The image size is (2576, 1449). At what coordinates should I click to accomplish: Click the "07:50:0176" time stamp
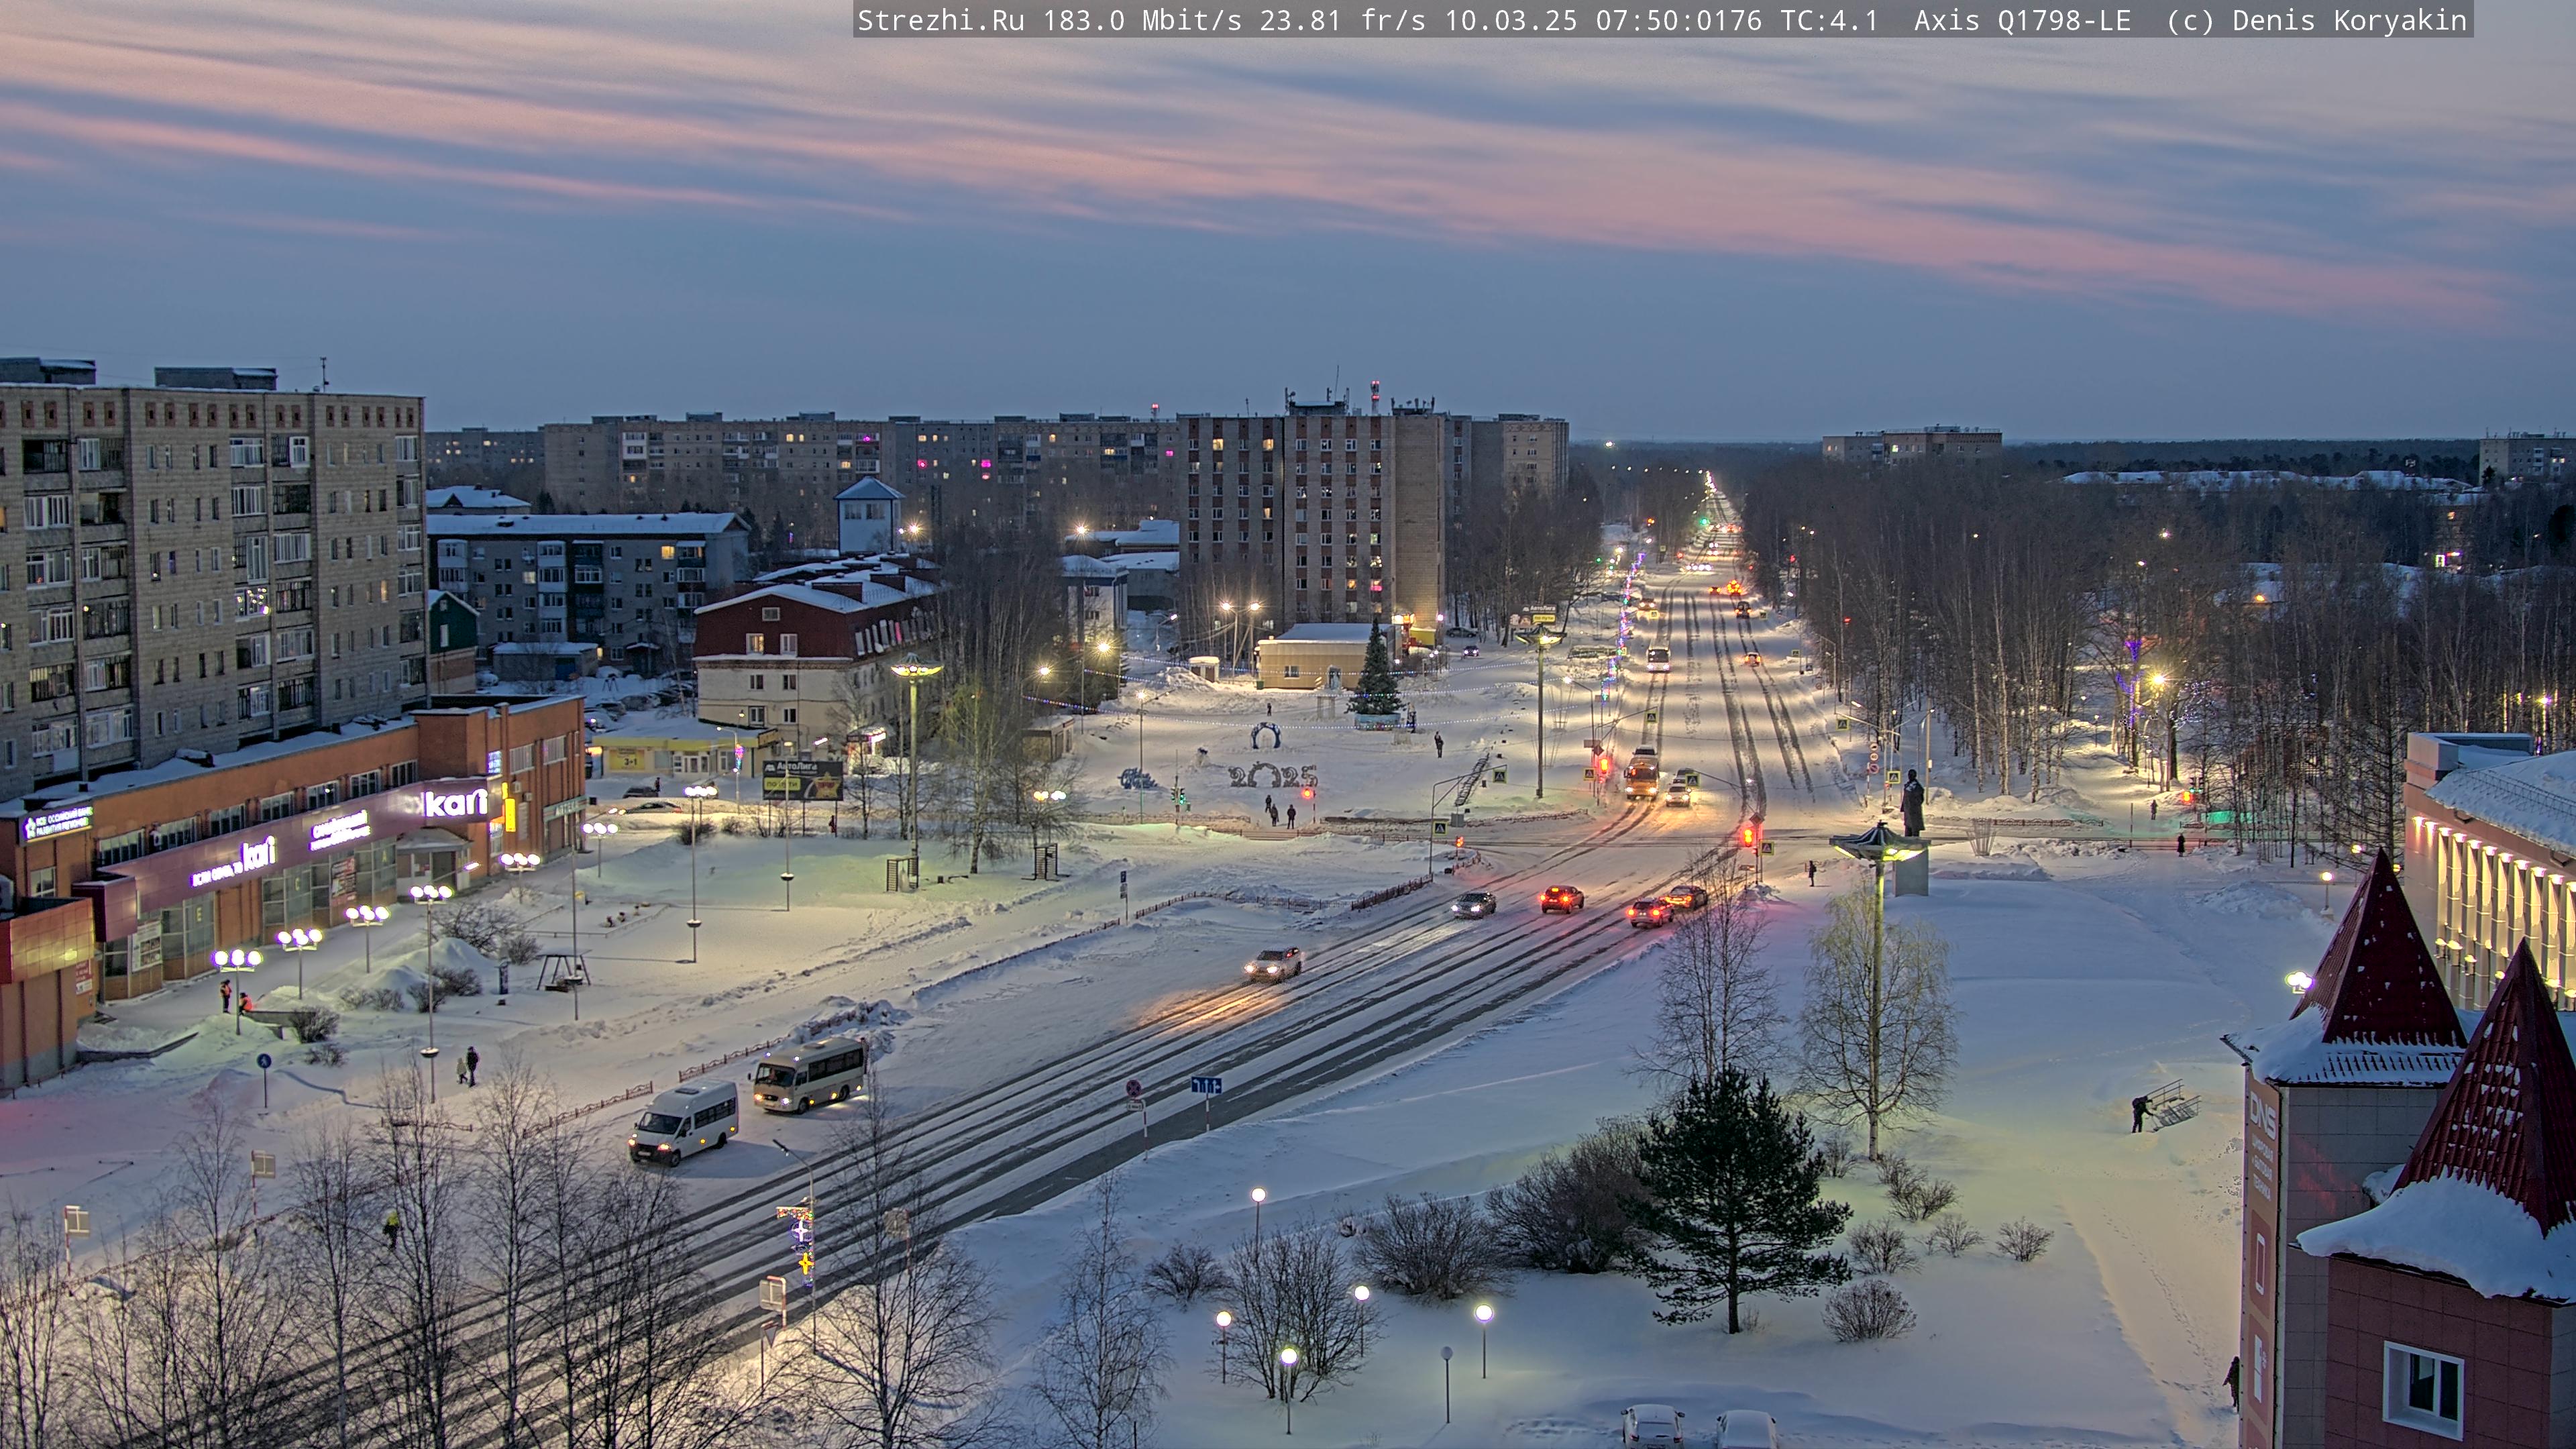[x=1679, y=20]
